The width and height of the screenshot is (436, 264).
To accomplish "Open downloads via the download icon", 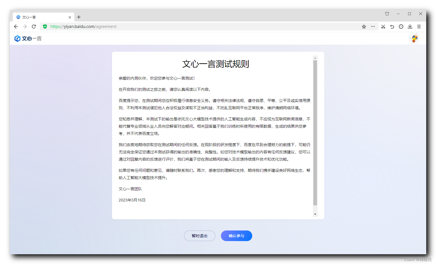I will click(410, 27).
